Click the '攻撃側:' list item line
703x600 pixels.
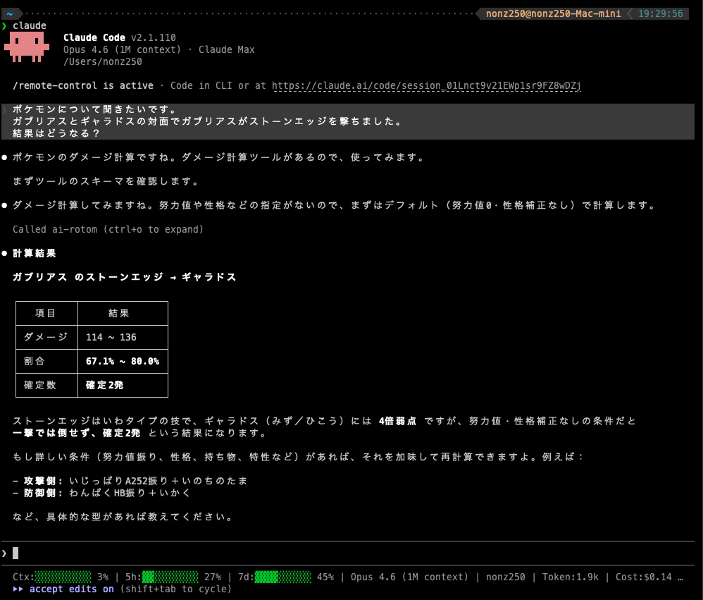point(130,481)
